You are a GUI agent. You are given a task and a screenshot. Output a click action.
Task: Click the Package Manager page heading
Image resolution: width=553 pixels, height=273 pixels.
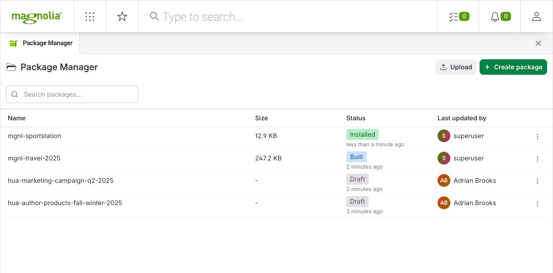[x=59, y=67]
